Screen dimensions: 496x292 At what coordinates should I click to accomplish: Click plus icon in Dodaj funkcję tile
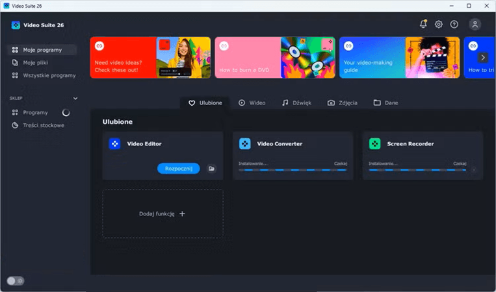coord(182,213)
